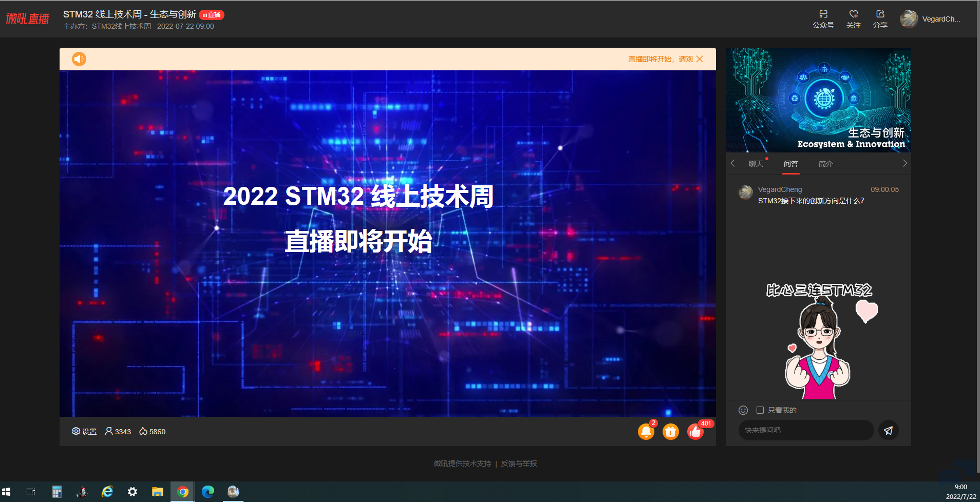Show previous tabs with left chevron

pyautogui.click(x=733, y=163)
